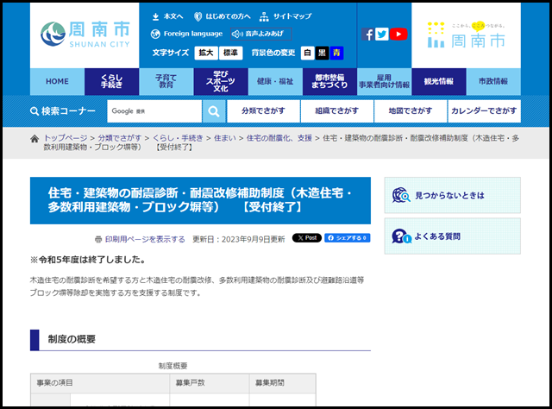Screen dimensions: 552x409
Task: Switch background color to blue (青)
Action: (x=336, y=53)
